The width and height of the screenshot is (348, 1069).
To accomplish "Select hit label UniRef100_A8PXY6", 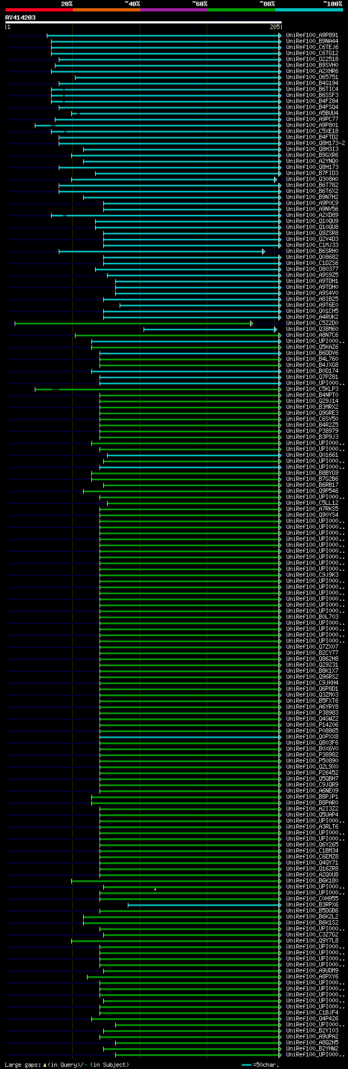I will (x=312, y=977).
